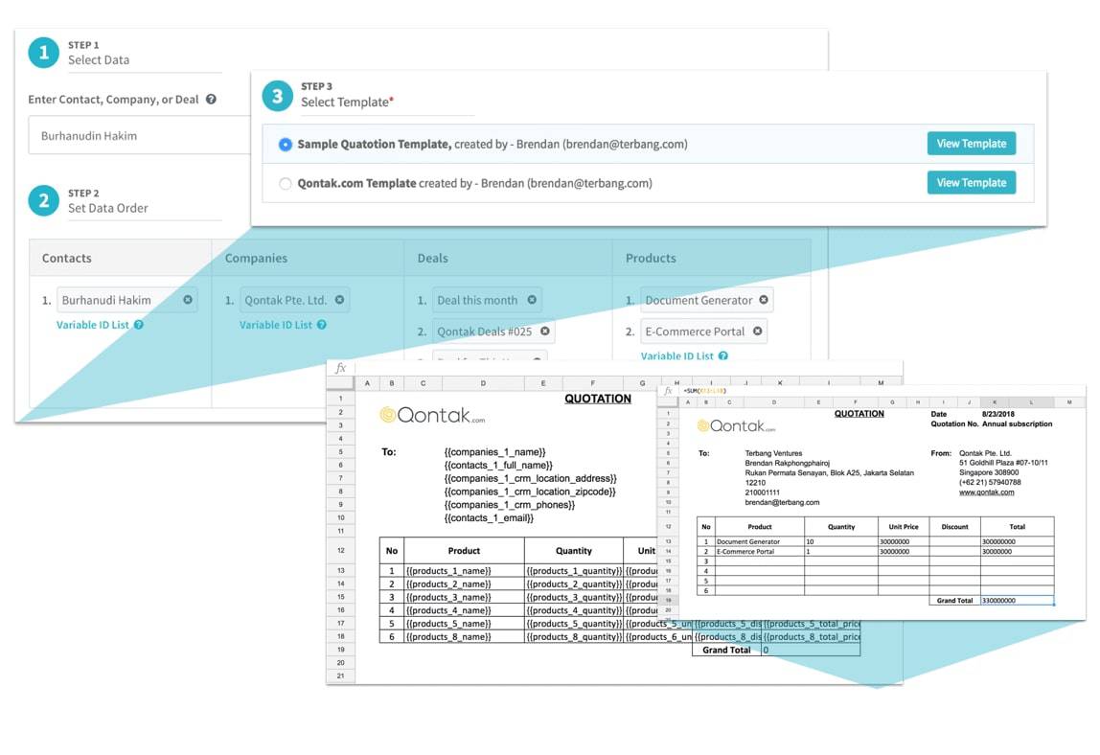This screenshot has height=755, width=1100.
Task: Click QUOTATION heading in template spreadsheet
Action: (598, 399)
